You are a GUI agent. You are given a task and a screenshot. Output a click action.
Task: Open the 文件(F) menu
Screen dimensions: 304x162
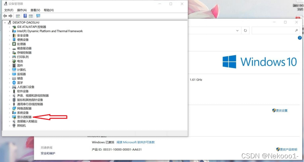click(9, 10)
